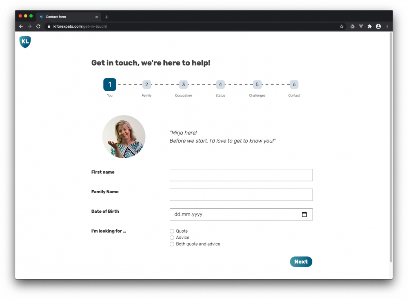The width and height of the screenshot is (408, 299).
Task: Open the Chrome profile avatar icon
Action: point(378,26)
